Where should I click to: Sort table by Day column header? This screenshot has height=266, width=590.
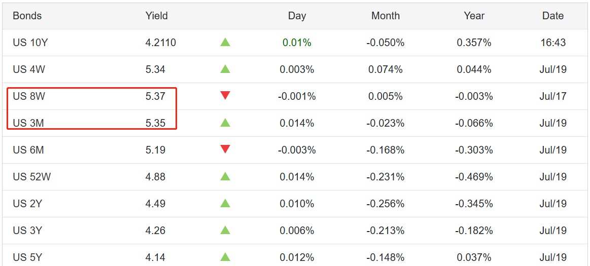point(297,16)
